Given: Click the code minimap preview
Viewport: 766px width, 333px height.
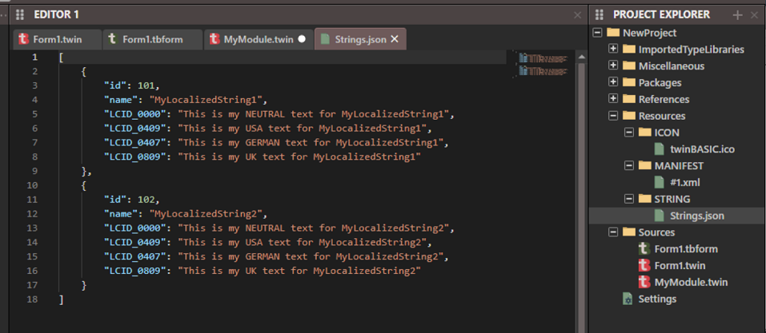Looking at the screenshot, I should click(542, 65).
